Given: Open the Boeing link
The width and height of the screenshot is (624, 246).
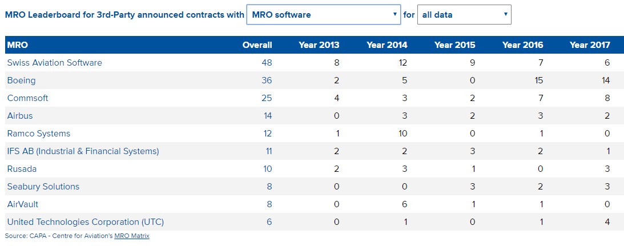Looking at the screenshot, I should tap(21, 80).
